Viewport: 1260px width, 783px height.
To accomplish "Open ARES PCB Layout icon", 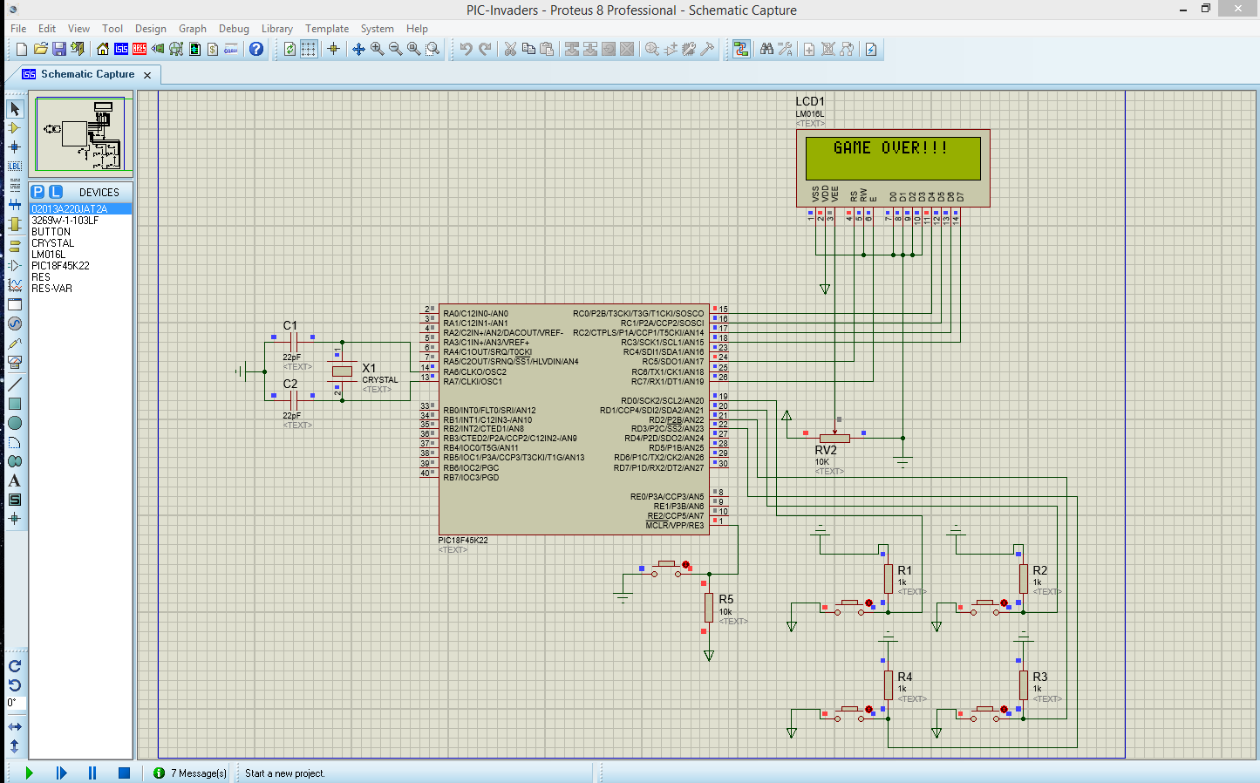I will (140, 49).
